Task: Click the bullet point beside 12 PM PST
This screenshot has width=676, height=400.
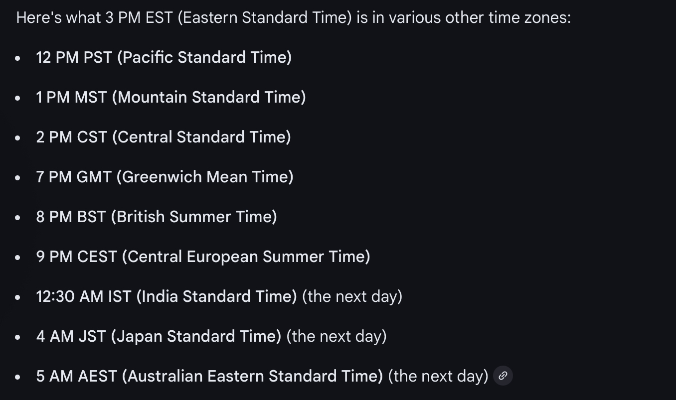Action: pyautogui.click(x=18, y=58)
